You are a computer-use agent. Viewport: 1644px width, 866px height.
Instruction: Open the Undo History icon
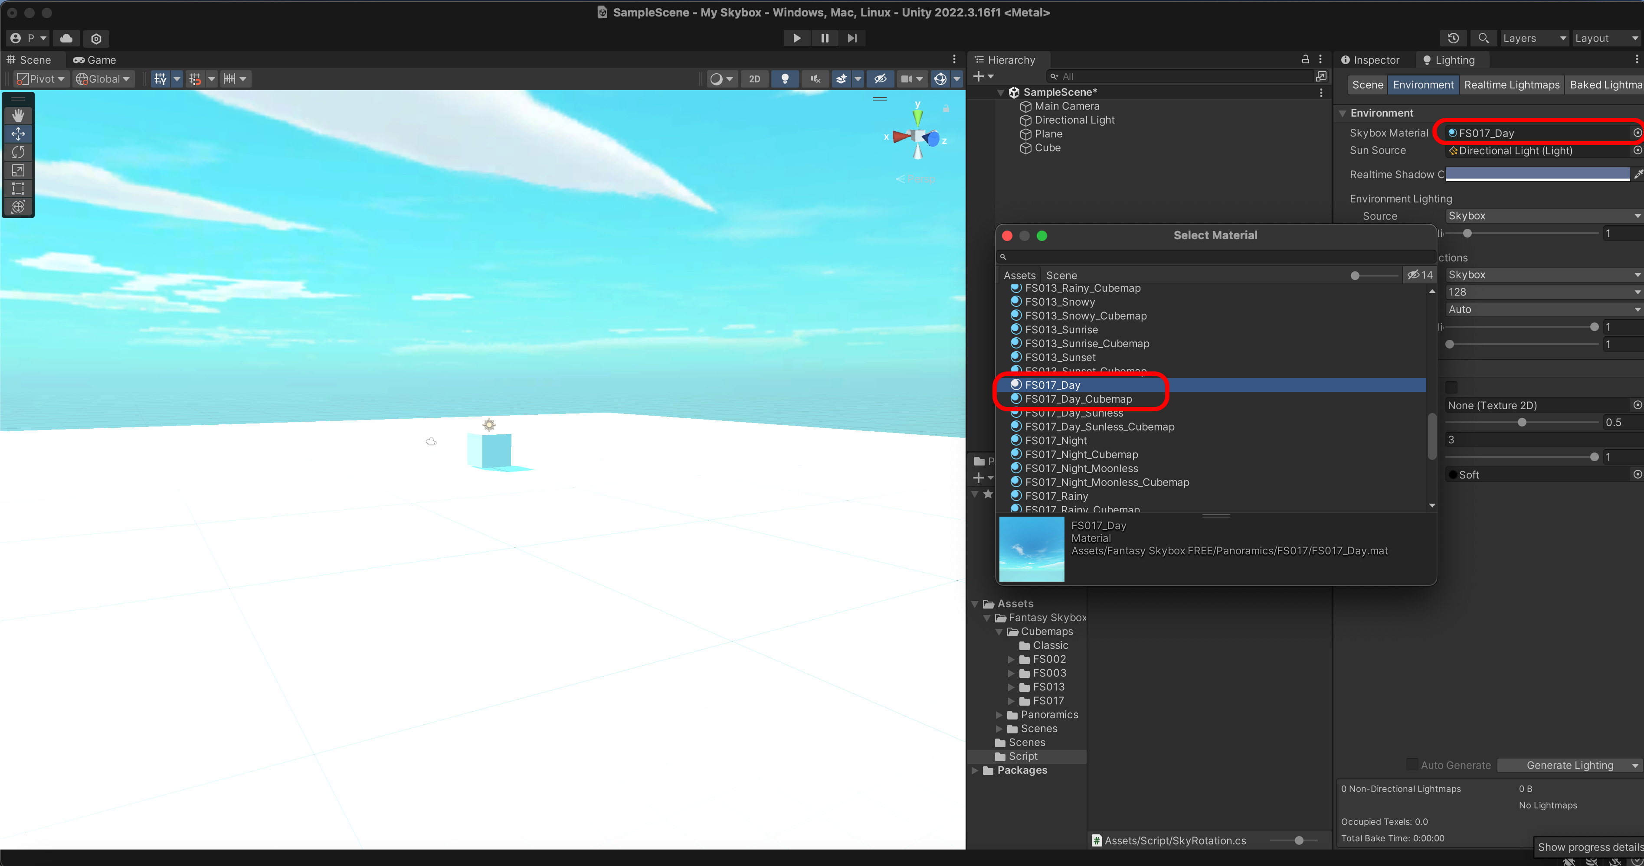pyautogui.click(x=1453, y=38)
